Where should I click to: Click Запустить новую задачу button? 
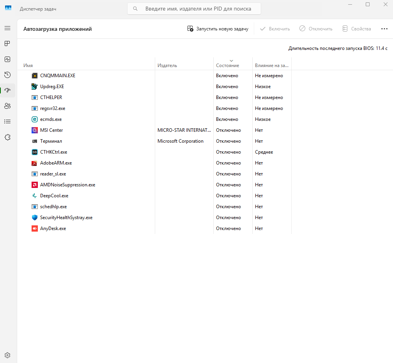(x=218, y=29)
